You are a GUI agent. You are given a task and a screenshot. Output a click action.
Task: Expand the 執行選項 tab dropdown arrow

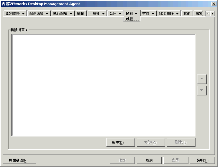[x=71, y=14]
